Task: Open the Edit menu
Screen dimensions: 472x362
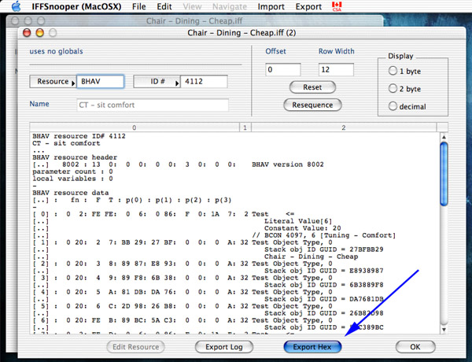Action: (164, 6)
